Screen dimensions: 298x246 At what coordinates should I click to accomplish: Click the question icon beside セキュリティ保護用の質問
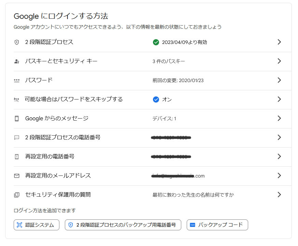tap(17, 195)
